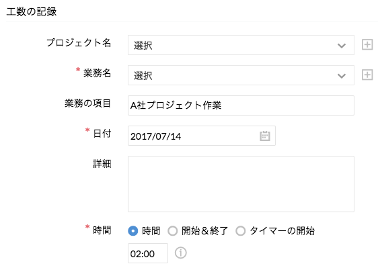Viewport: 378px width, 270px height.
Task: Click inside the 詳細 text area
Action: pyautogui.click(x=241, y=184)
